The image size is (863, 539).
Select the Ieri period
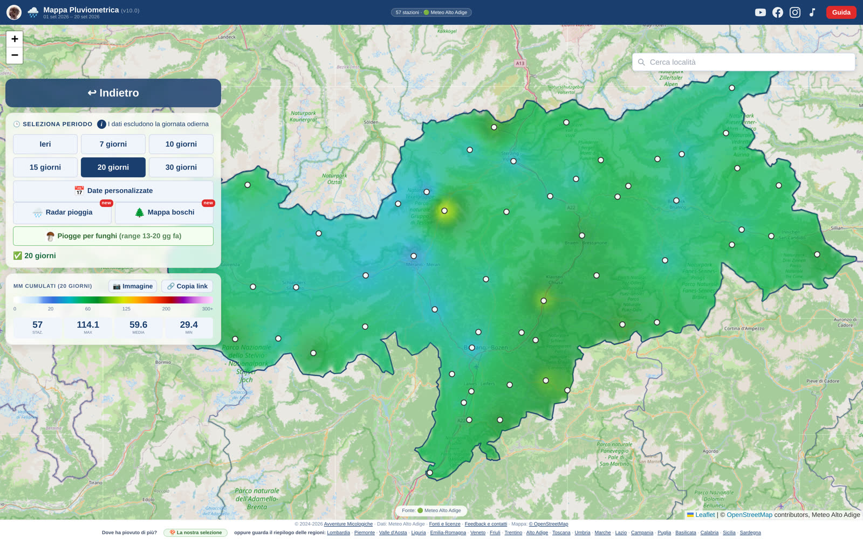(x=45, y=144)
